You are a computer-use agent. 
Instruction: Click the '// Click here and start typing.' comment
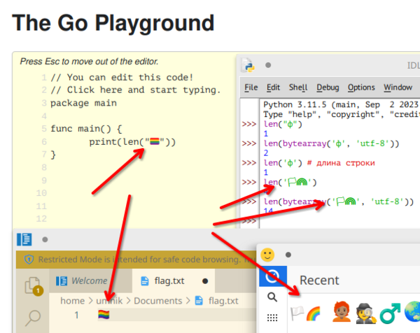(x=136, y=90)
